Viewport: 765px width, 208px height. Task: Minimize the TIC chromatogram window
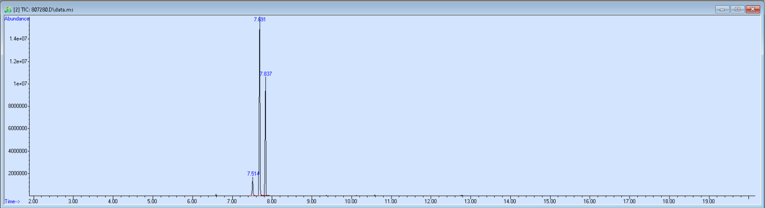point(722,9)
